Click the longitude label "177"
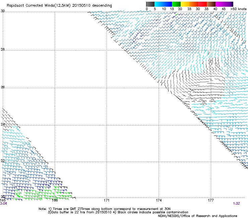The height and width of the screenshot is (218, 248). pyautogui.click(x=211, y=200)
